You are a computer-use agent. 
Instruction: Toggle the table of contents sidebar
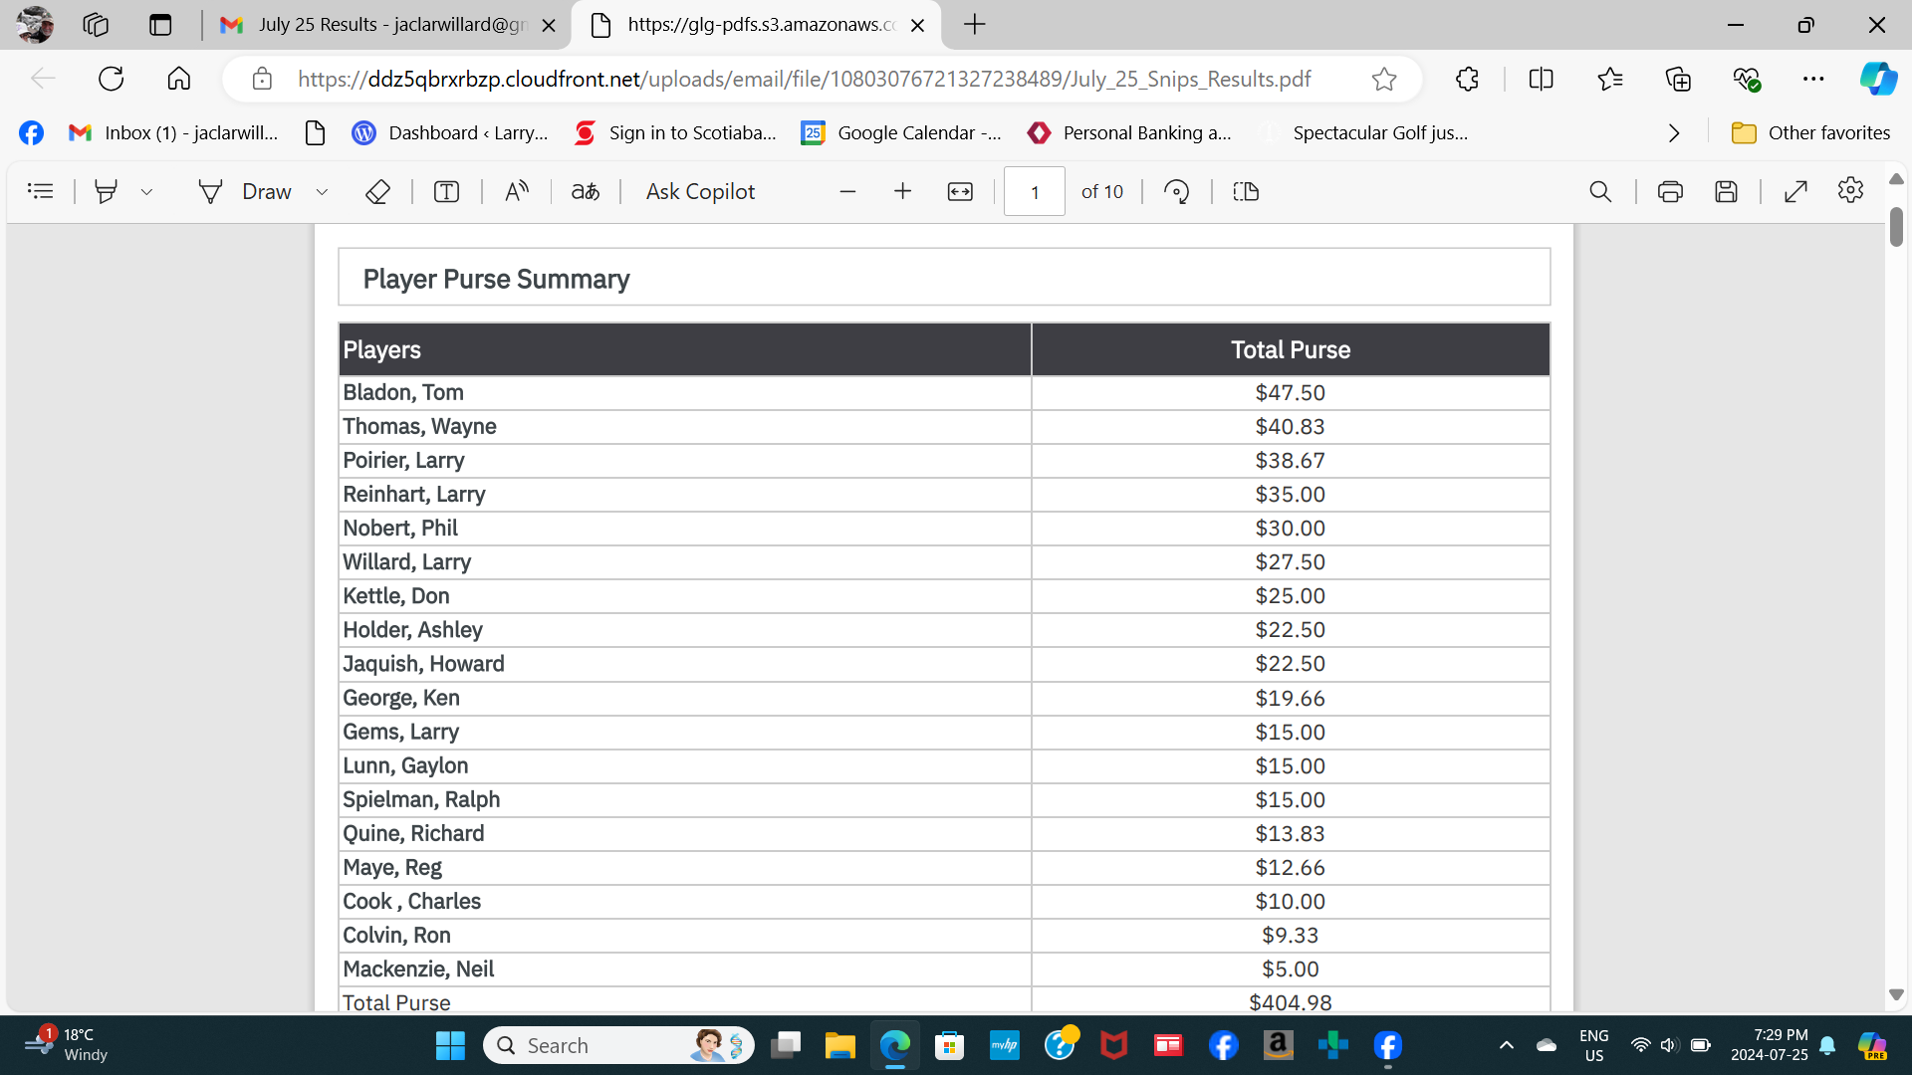click(41, 191)
